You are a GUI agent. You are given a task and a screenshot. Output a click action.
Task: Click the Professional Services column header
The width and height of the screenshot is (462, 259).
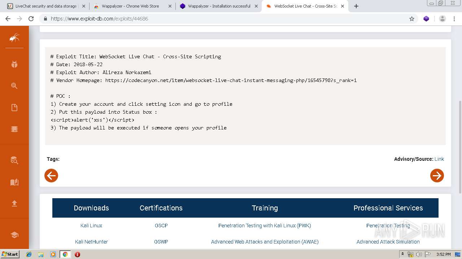(x=388, y=208)
